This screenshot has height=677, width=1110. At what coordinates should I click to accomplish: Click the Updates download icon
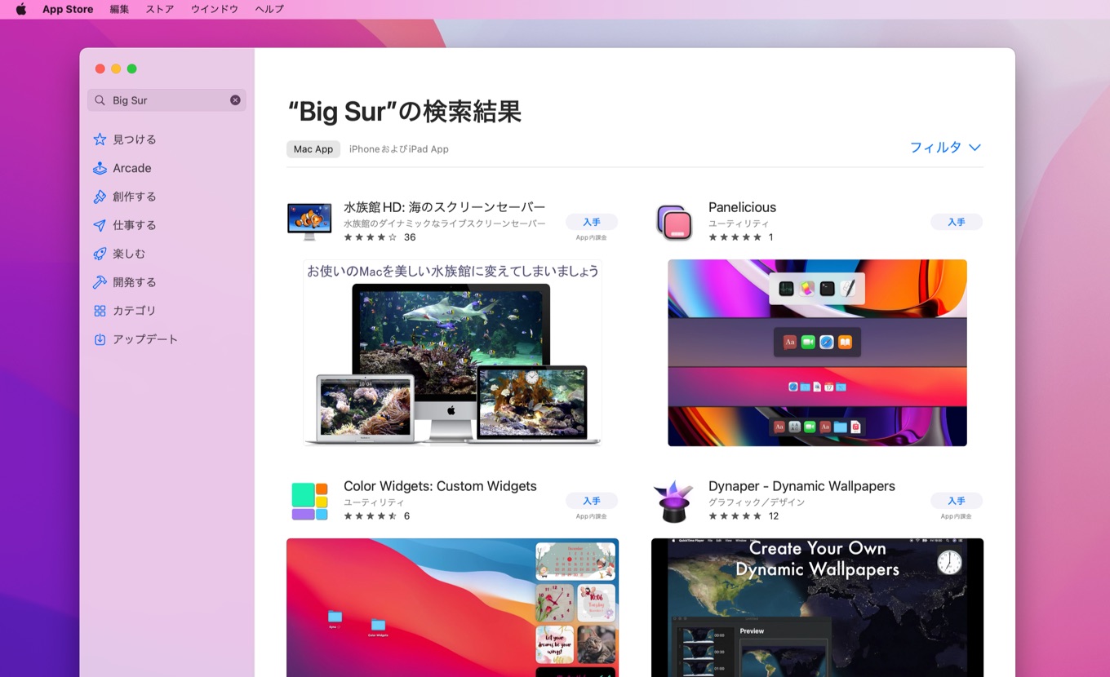(100, 339)
